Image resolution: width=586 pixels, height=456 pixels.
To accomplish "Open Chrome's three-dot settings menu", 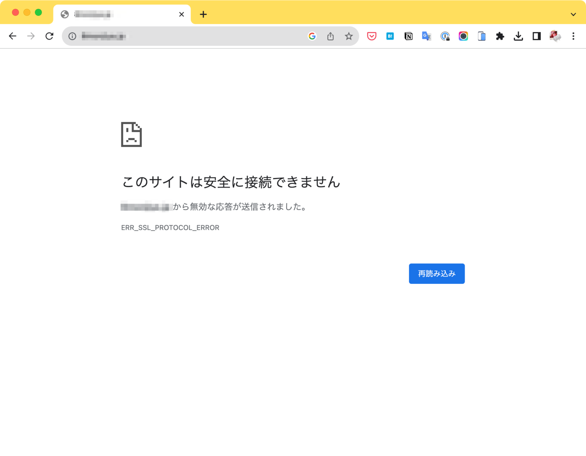I will click(x=573, y=36).
